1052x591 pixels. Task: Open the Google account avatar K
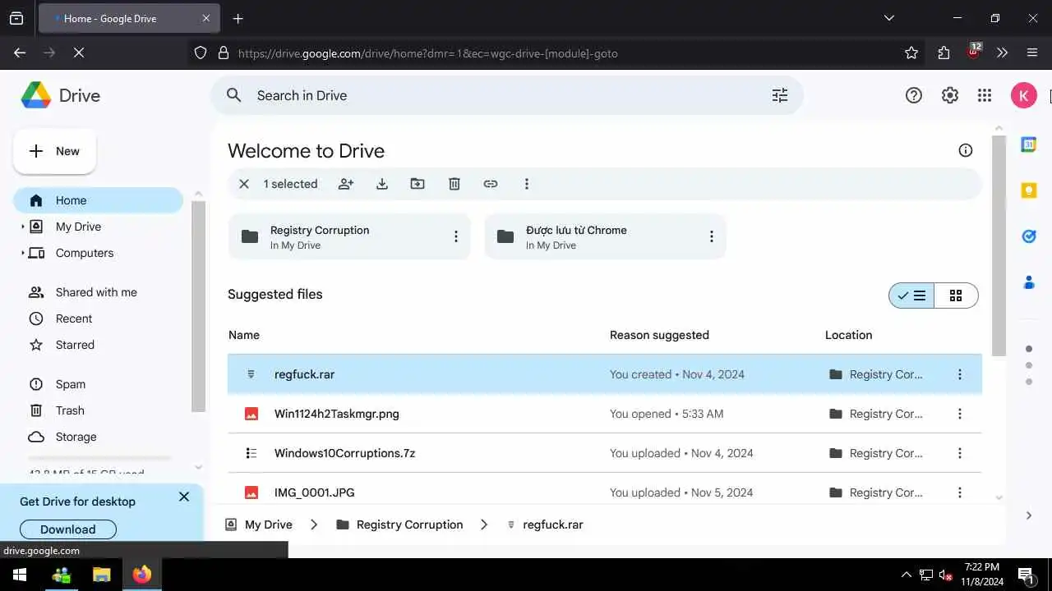click(1023, 95)
